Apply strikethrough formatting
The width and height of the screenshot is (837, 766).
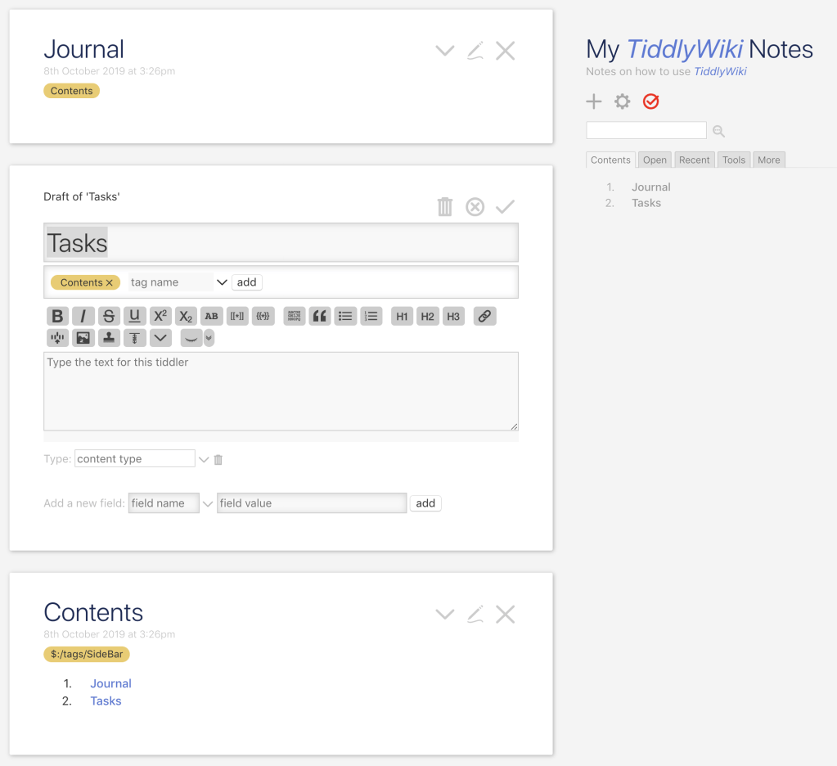[x=109, y=317]
